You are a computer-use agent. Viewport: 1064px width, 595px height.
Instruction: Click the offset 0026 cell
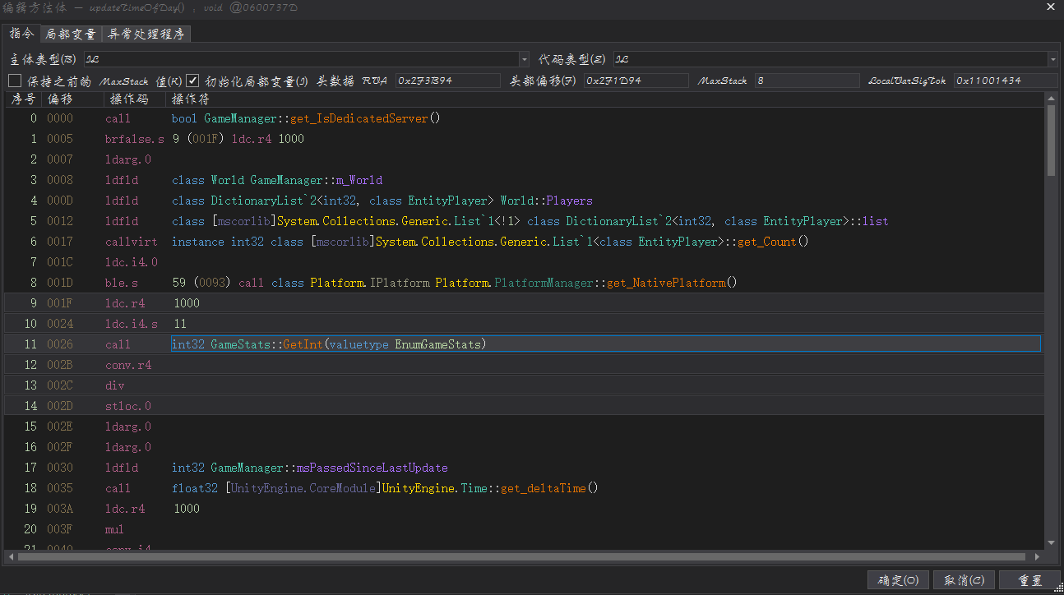pos(60,344)
